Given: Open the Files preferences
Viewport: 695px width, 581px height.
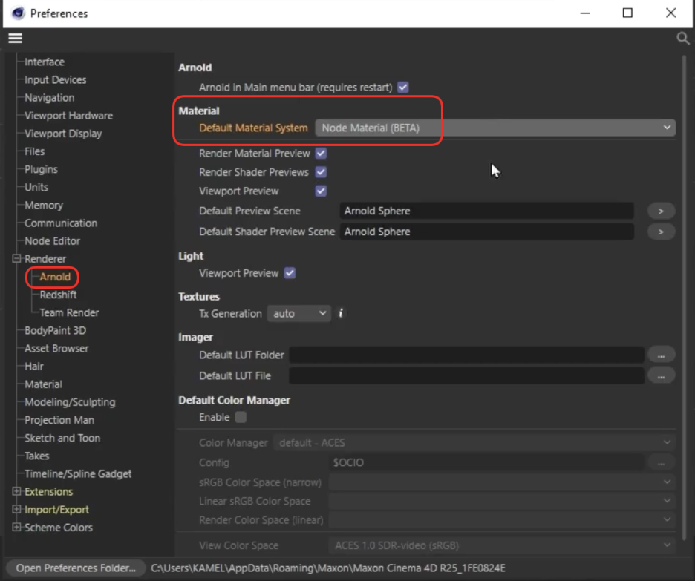Looking at the screenshot, I should point(35,151).
